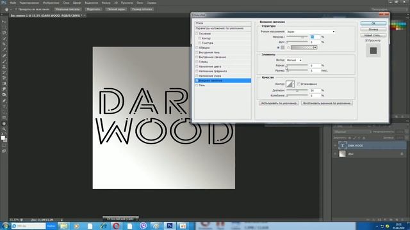Select the Magic Wand tool

(4, 38)
